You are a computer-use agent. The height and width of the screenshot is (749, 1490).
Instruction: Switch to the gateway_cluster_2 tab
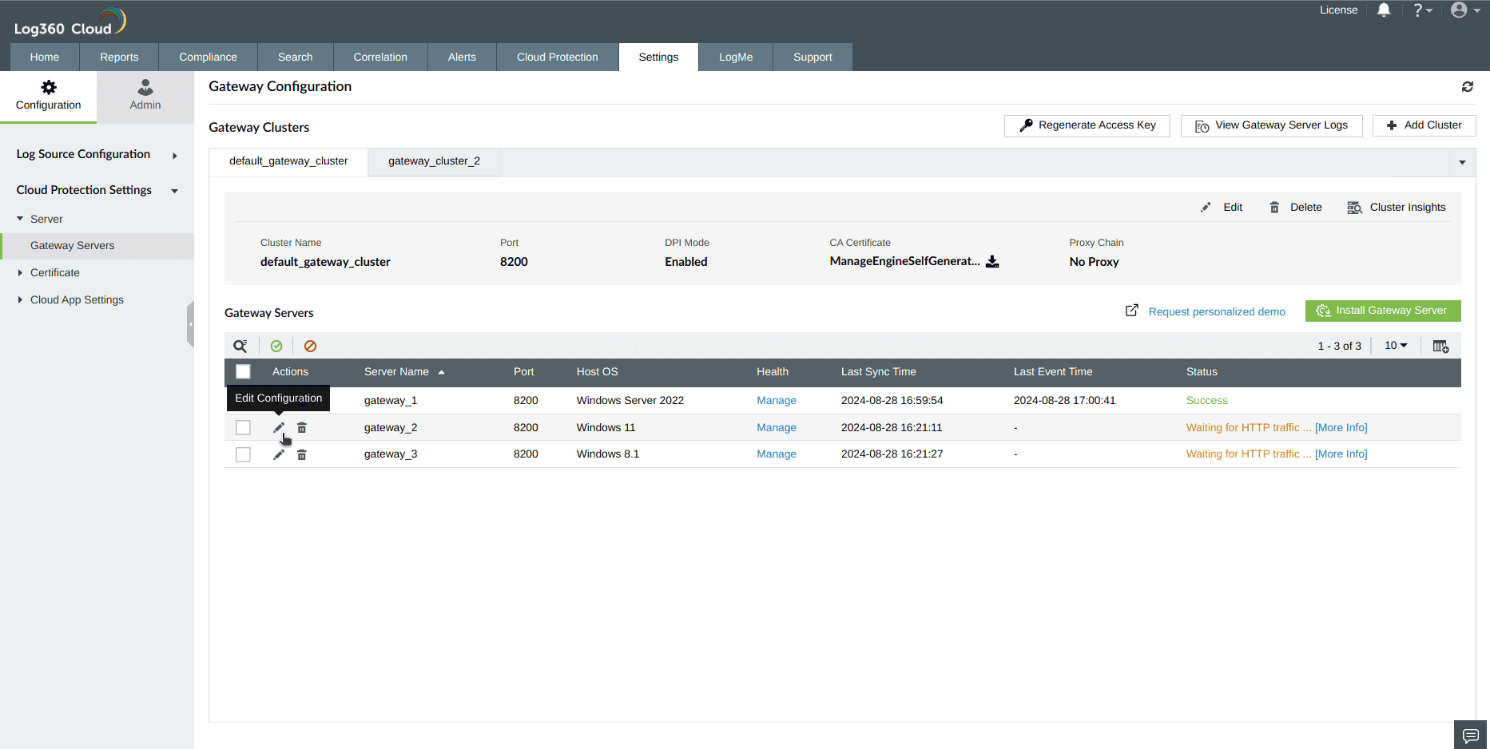(x=434, y=160)
